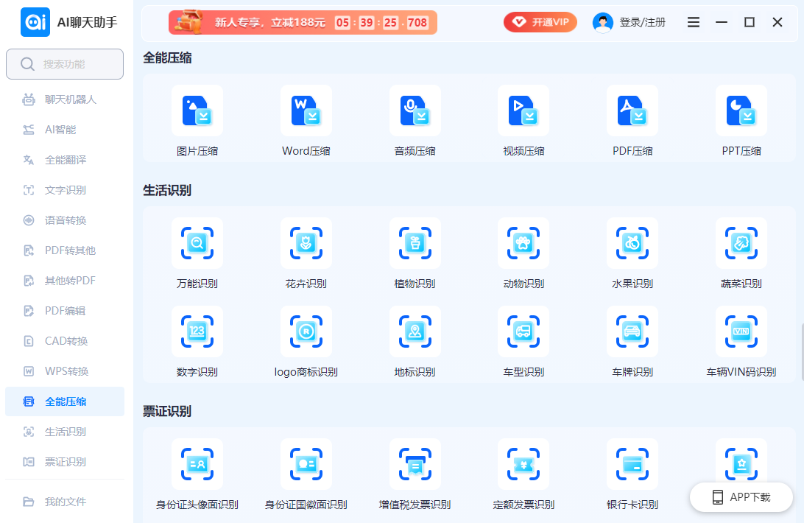
Task: Select the 花卉识别 flower recognition icon
Action: pos(306,243)
